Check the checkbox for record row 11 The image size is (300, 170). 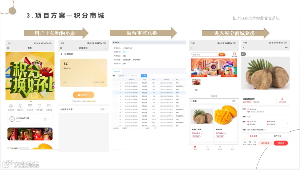click(x=115, y=116)
